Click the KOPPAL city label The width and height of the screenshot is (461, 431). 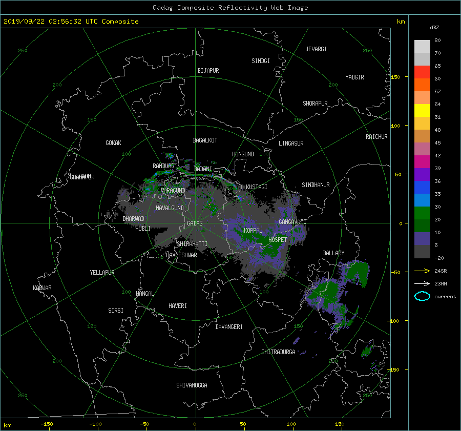coord(253,230)
